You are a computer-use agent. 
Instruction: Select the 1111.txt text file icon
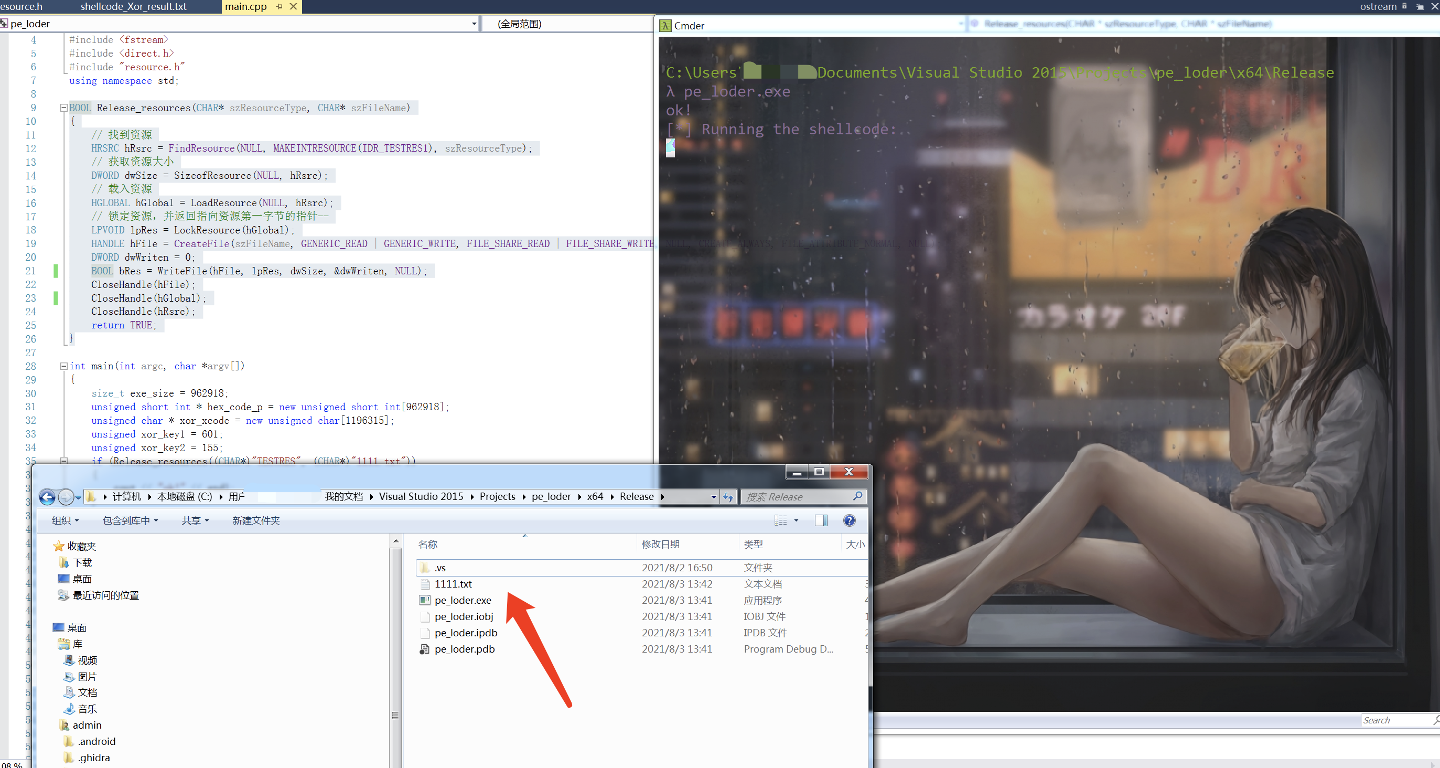point(425,584)
